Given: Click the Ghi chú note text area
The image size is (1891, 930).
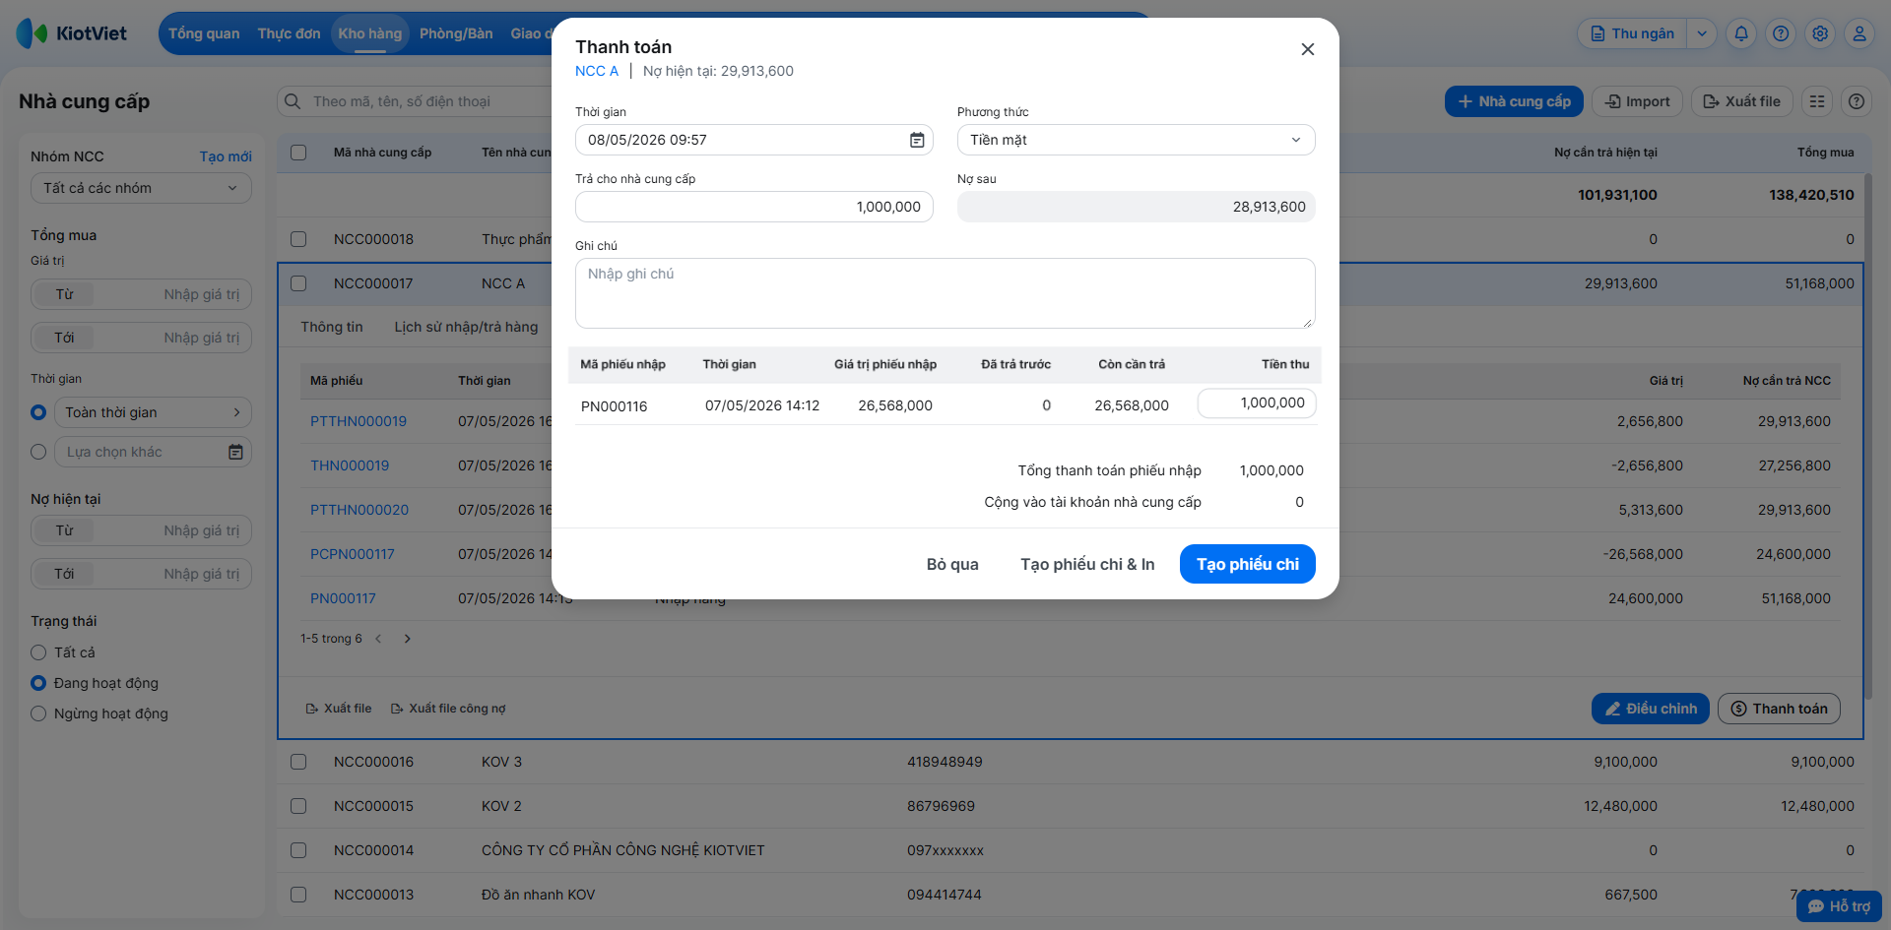Looking at the screenshot, I should pos(945,293).
